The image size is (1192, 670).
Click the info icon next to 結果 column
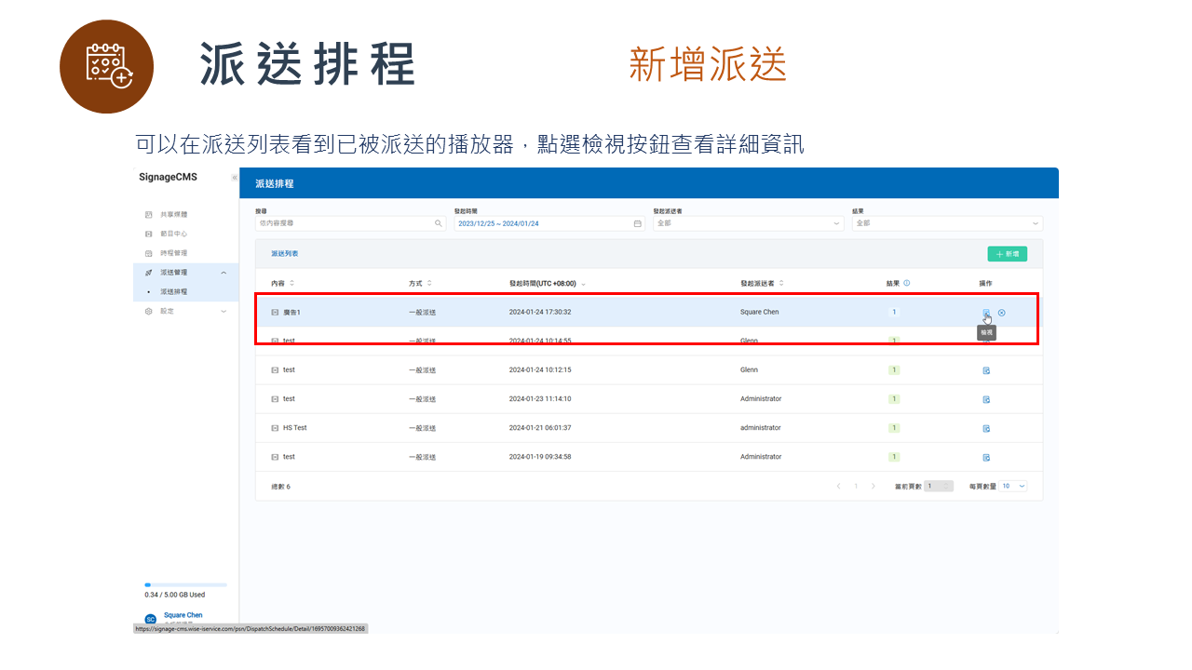coord(907,282)
